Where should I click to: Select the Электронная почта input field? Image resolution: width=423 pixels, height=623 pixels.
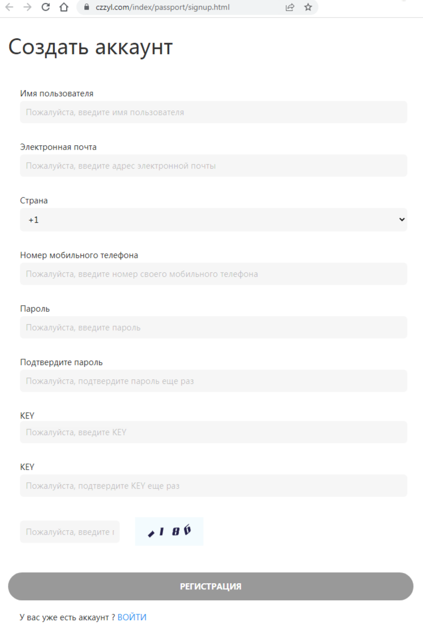click(x=213, y=166)
